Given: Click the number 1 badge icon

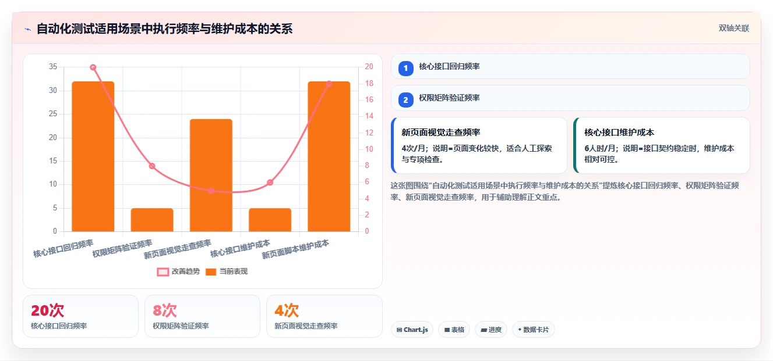Looking at the screenshot, I should 406,68.
